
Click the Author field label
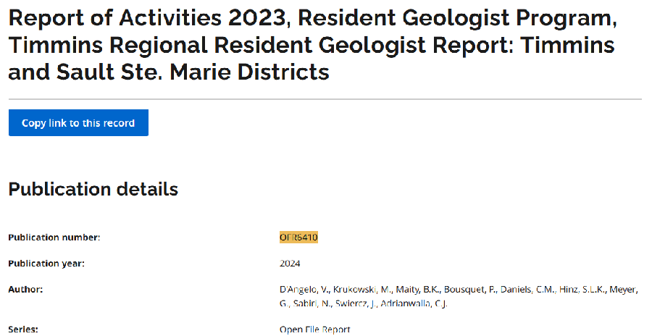tap(25, 290)
